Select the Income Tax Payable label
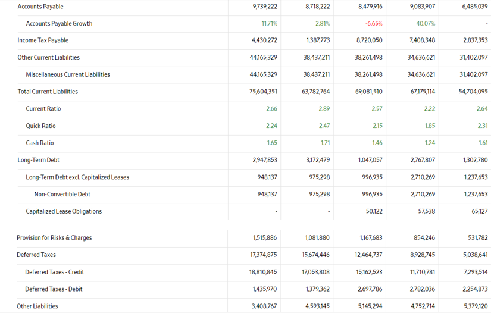The width and height of the screenshot is (491, 313). click(x=43, y=40)
